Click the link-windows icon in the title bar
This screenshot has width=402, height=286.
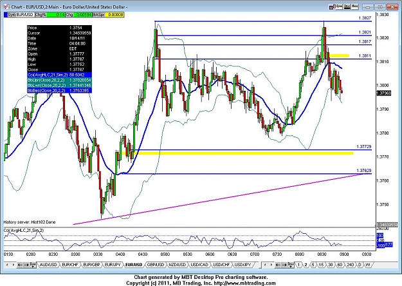pyautogui.click(x=333, y=6)
